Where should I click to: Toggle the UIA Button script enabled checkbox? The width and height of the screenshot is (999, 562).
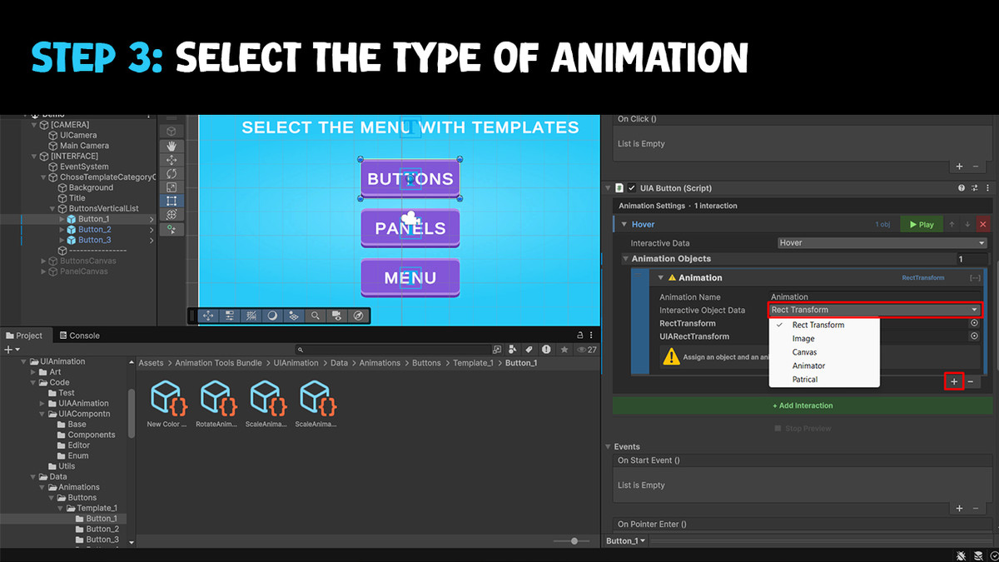tap(632, 188)
